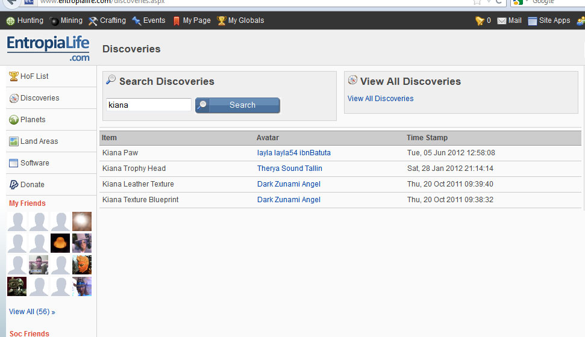Open Land Areas in sidebar
This screenshot has height=337, width=585.
(x=39, y=141)
